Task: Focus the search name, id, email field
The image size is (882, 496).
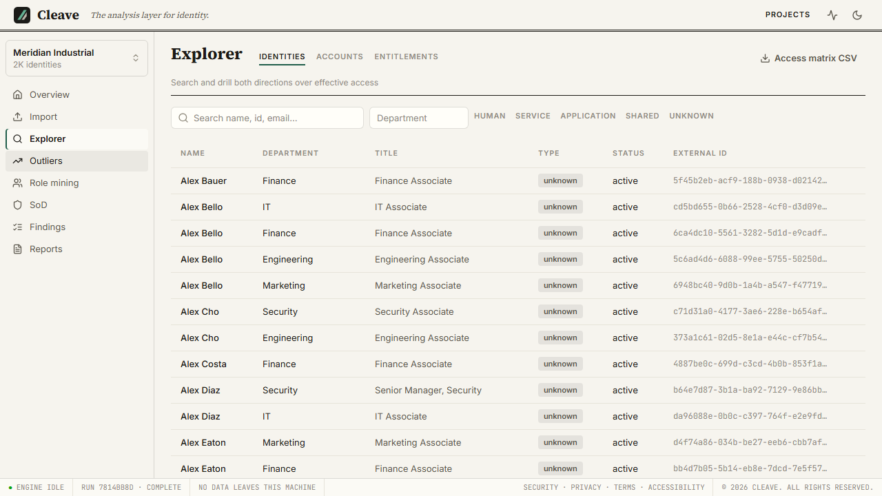Action: [x=267, y=118]
